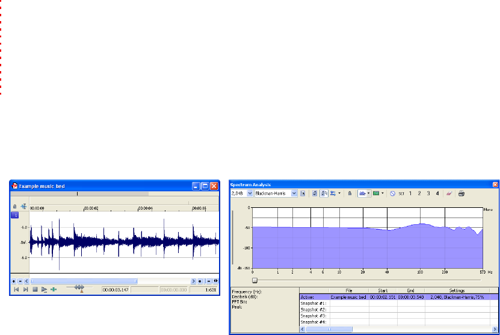This screenshot has width=500, height=335.
Task: Click the frequency range slider thumb below the graph
Action: [255, 280]
